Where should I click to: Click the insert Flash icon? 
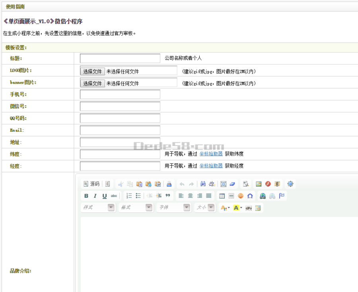[268, 183]
